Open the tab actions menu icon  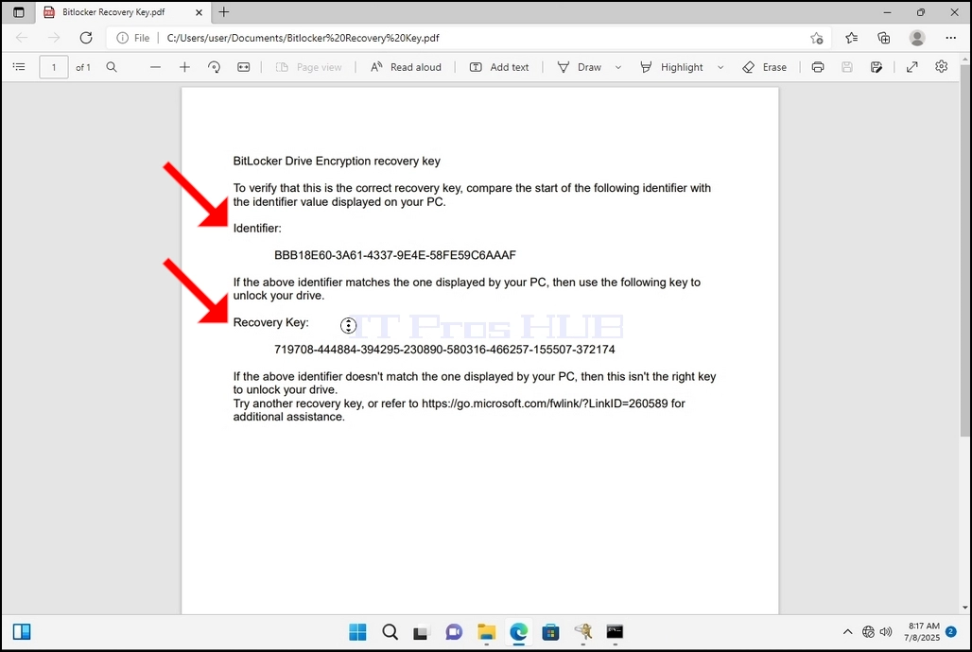click(19, 11)
